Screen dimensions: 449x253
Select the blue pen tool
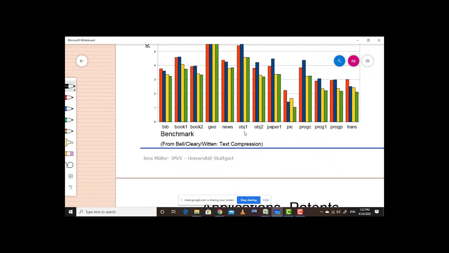[x=69, y=109]
